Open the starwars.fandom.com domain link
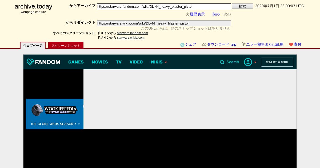 (133, 33)
